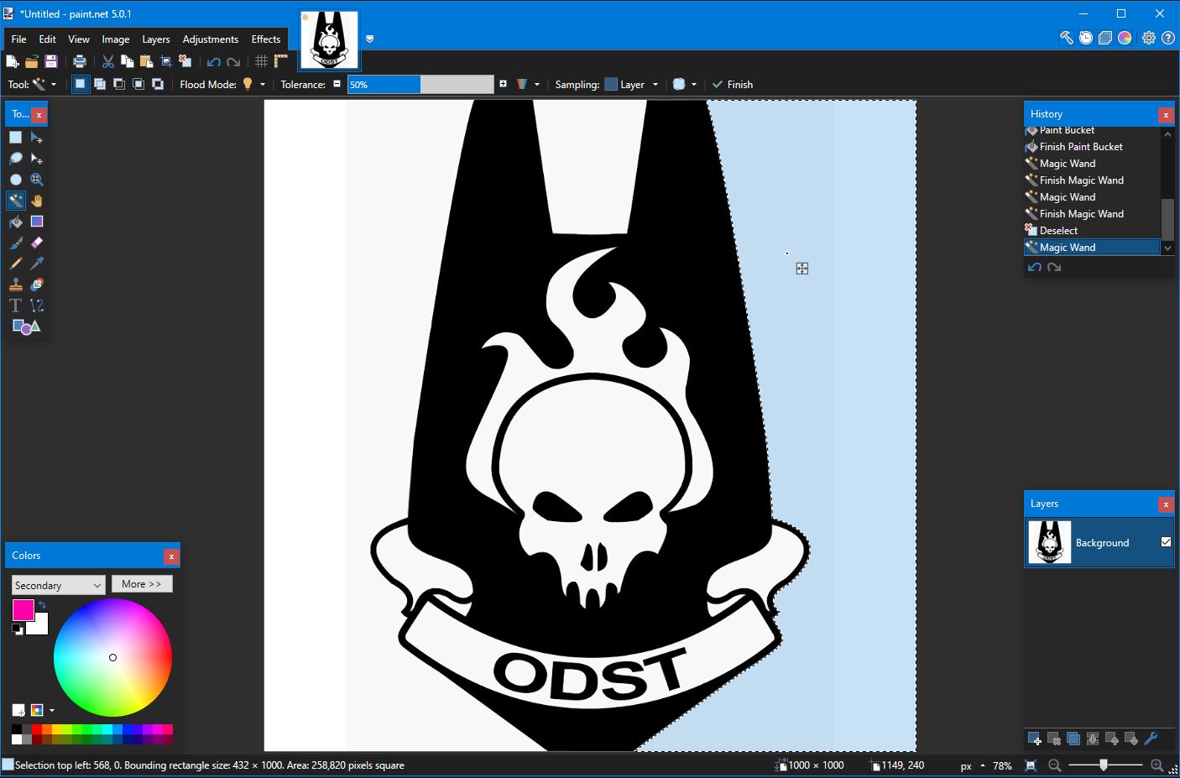Expand the image list arrow
Viewport: 1180px width, 778px height.
pos(370,39)
